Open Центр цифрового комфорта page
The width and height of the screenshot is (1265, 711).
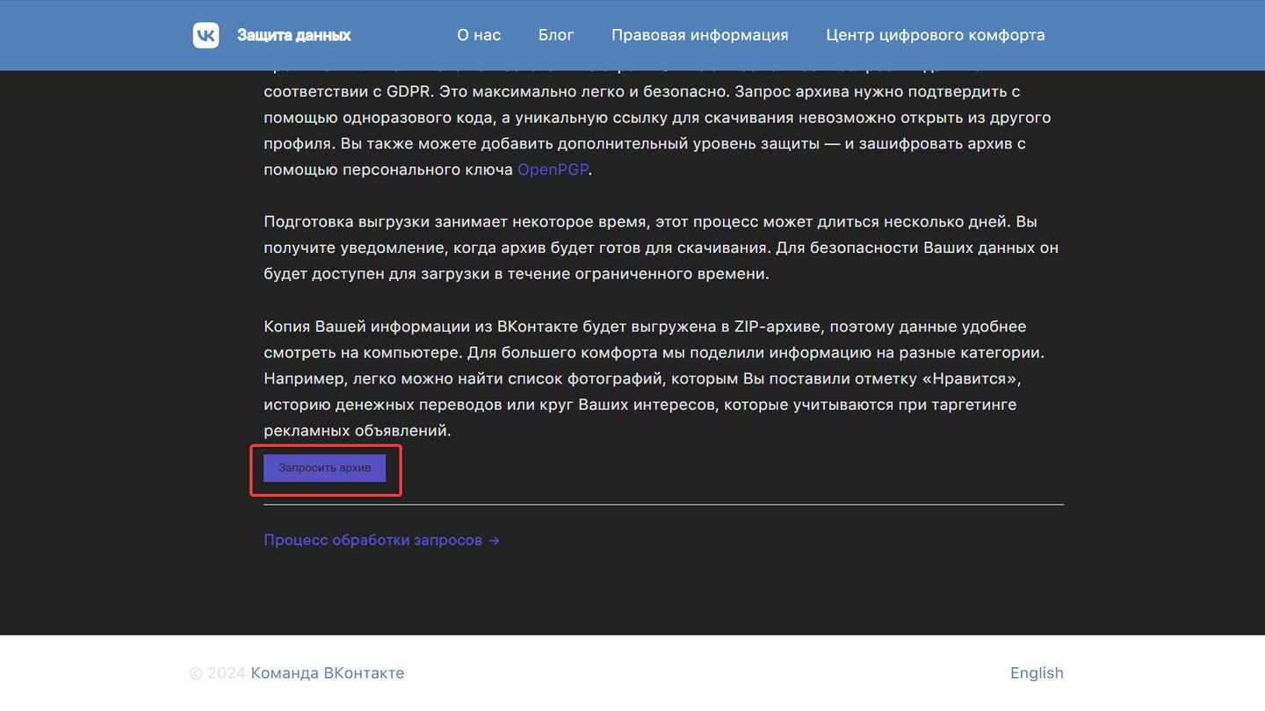(936, 35)
